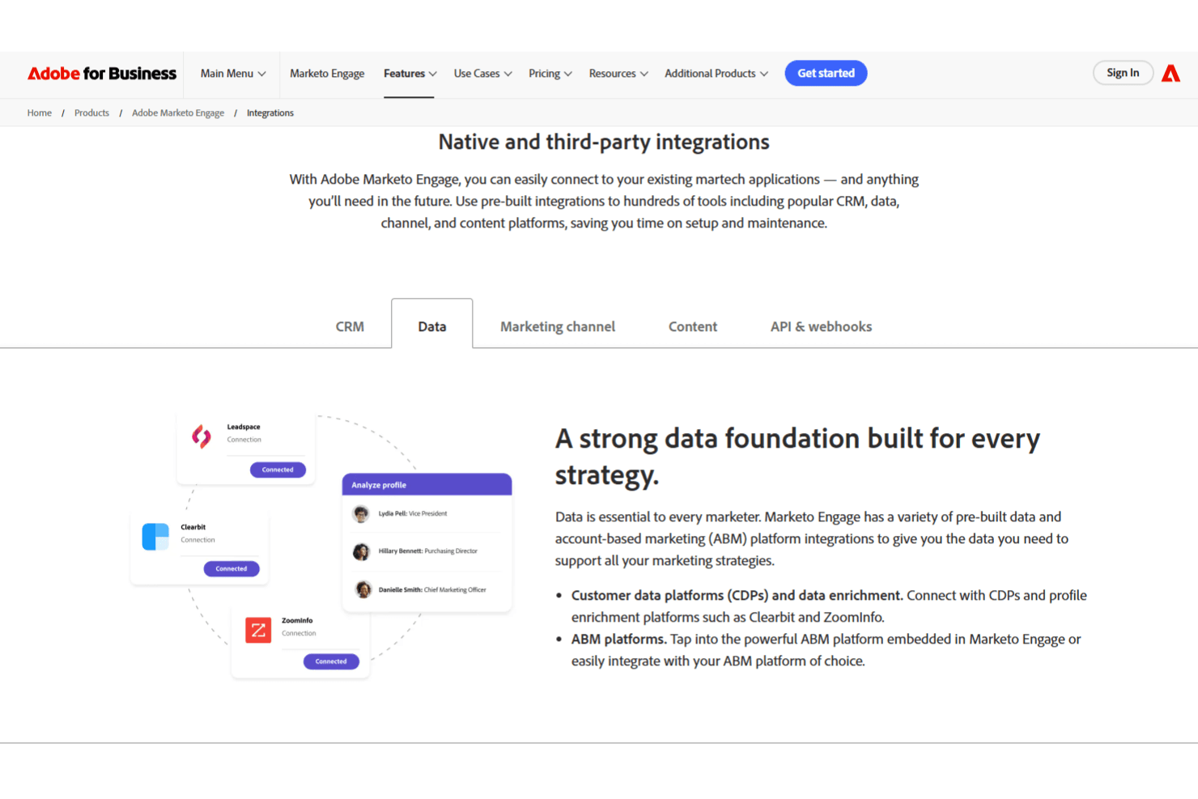The height and width of the screenshot is (799, 1198).
Task: Switch to the Content tab
Action: 693,326
